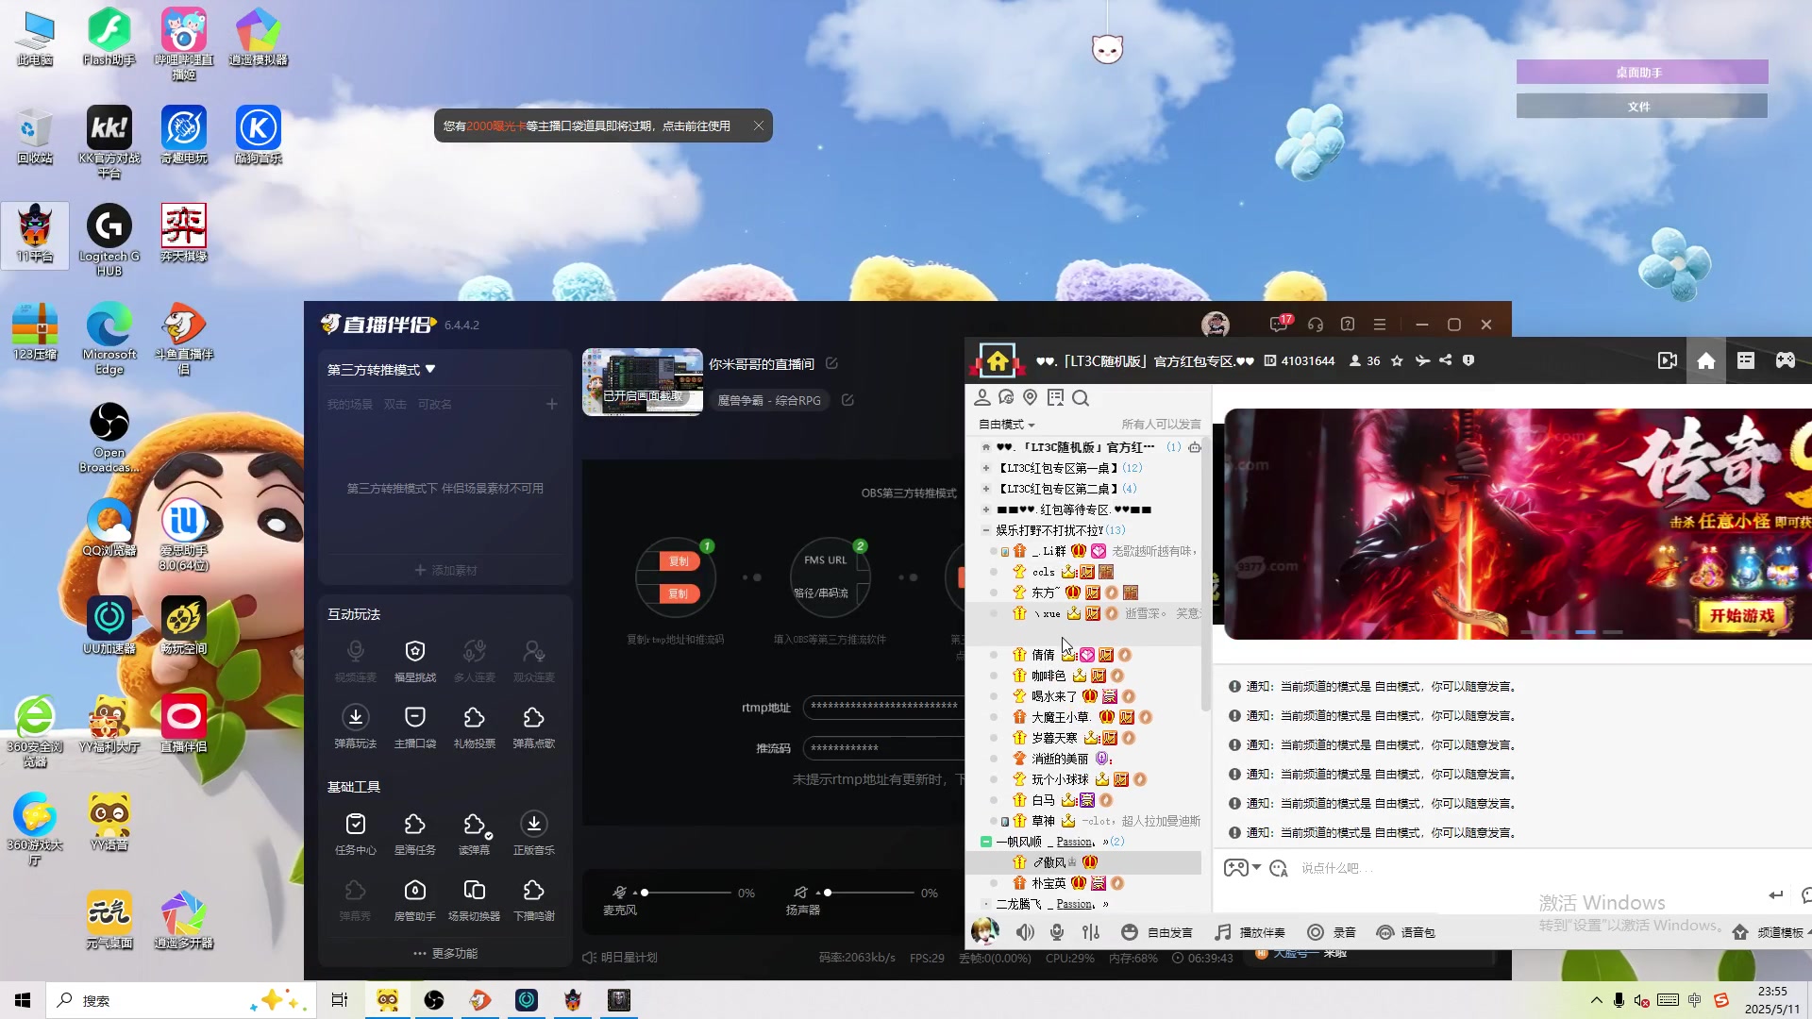This screenshot has height=1019, width=1812.
Task: Click the 直播伴侣 user avatar
Action: pyautogui.click(x=1216, y=325)
